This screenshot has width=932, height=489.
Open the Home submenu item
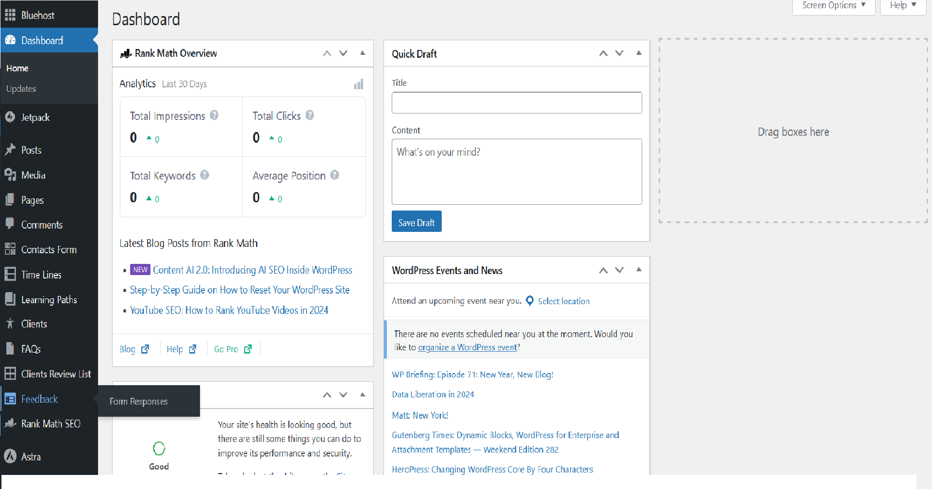pos(17,68)
